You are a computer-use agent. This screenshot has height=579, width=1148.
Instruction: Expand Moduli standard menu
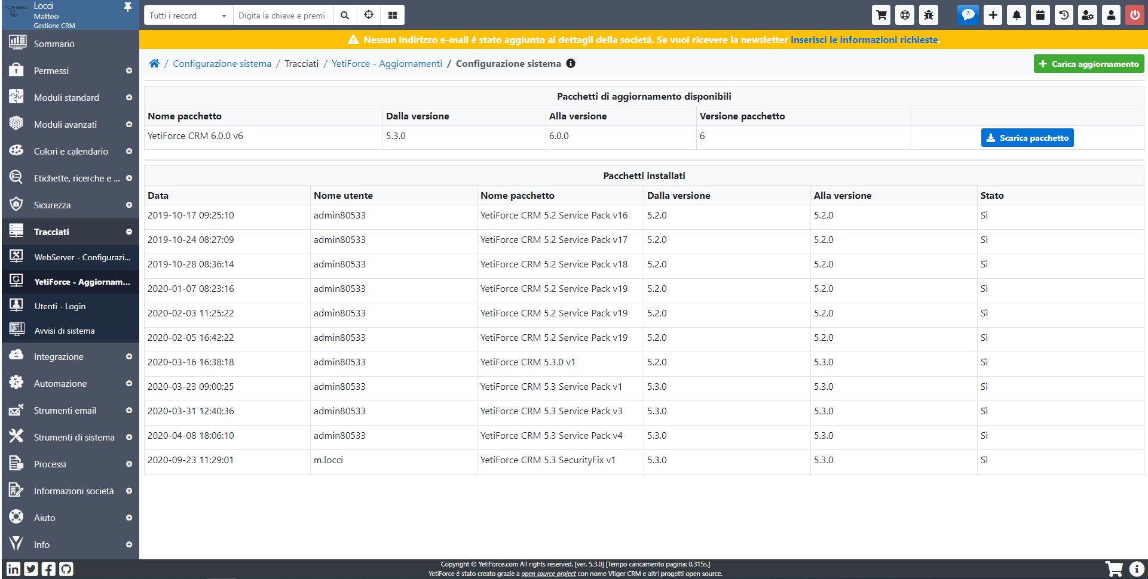71,97
